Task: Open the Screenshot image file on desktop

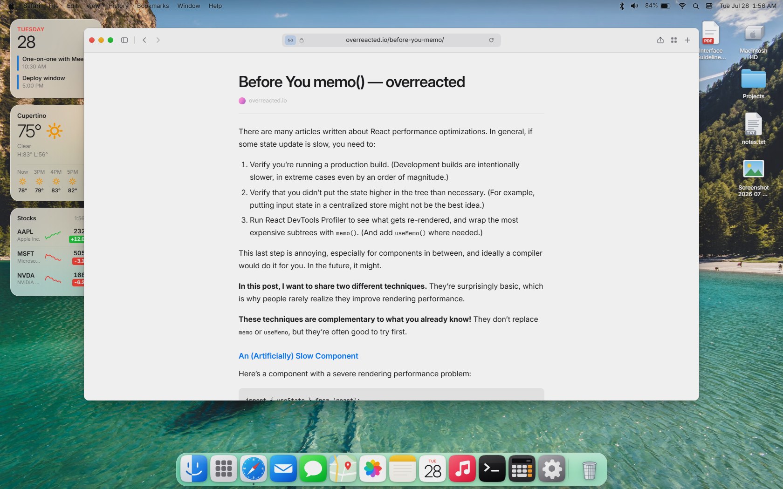Action: pos(754,178)
